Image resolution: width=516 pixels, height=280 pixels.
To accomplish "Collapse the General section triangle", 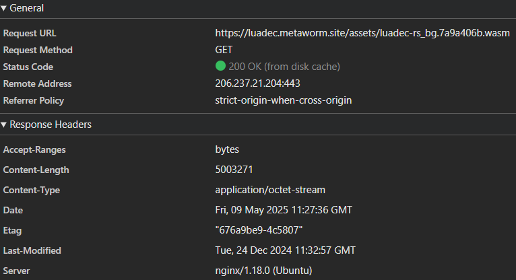I will point(4,8).
